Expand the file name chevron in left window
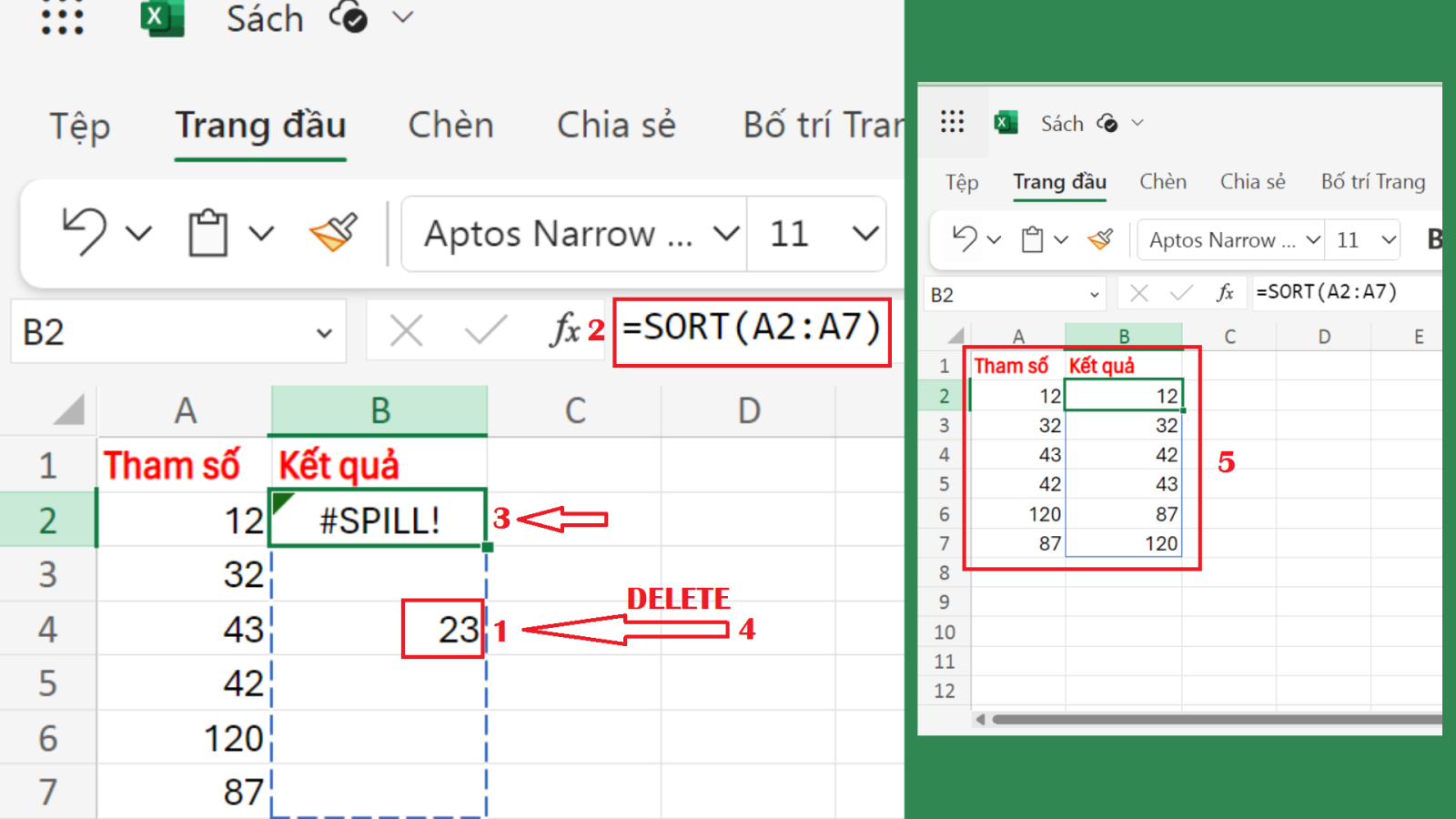 click(403, 16)
